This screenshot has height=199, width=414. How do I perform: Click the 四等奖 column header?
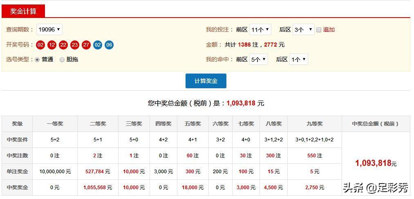pos(163,124)
